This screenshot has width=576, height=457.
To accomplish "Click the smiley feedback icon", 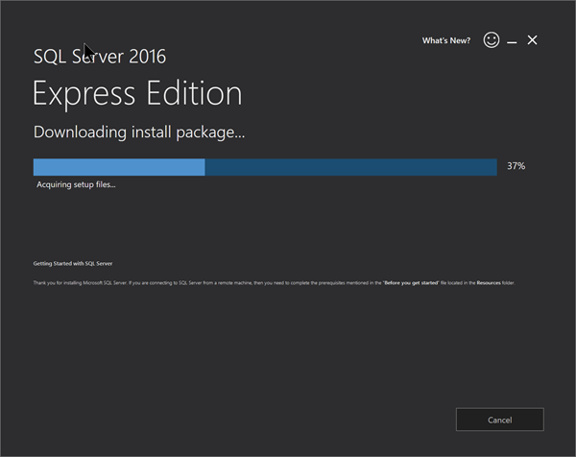I will point(492,40).
